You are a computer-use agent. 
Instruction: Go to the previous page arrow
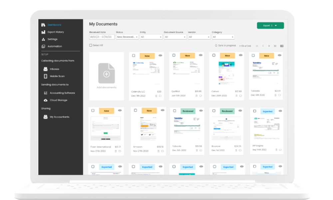coord(263,46)
